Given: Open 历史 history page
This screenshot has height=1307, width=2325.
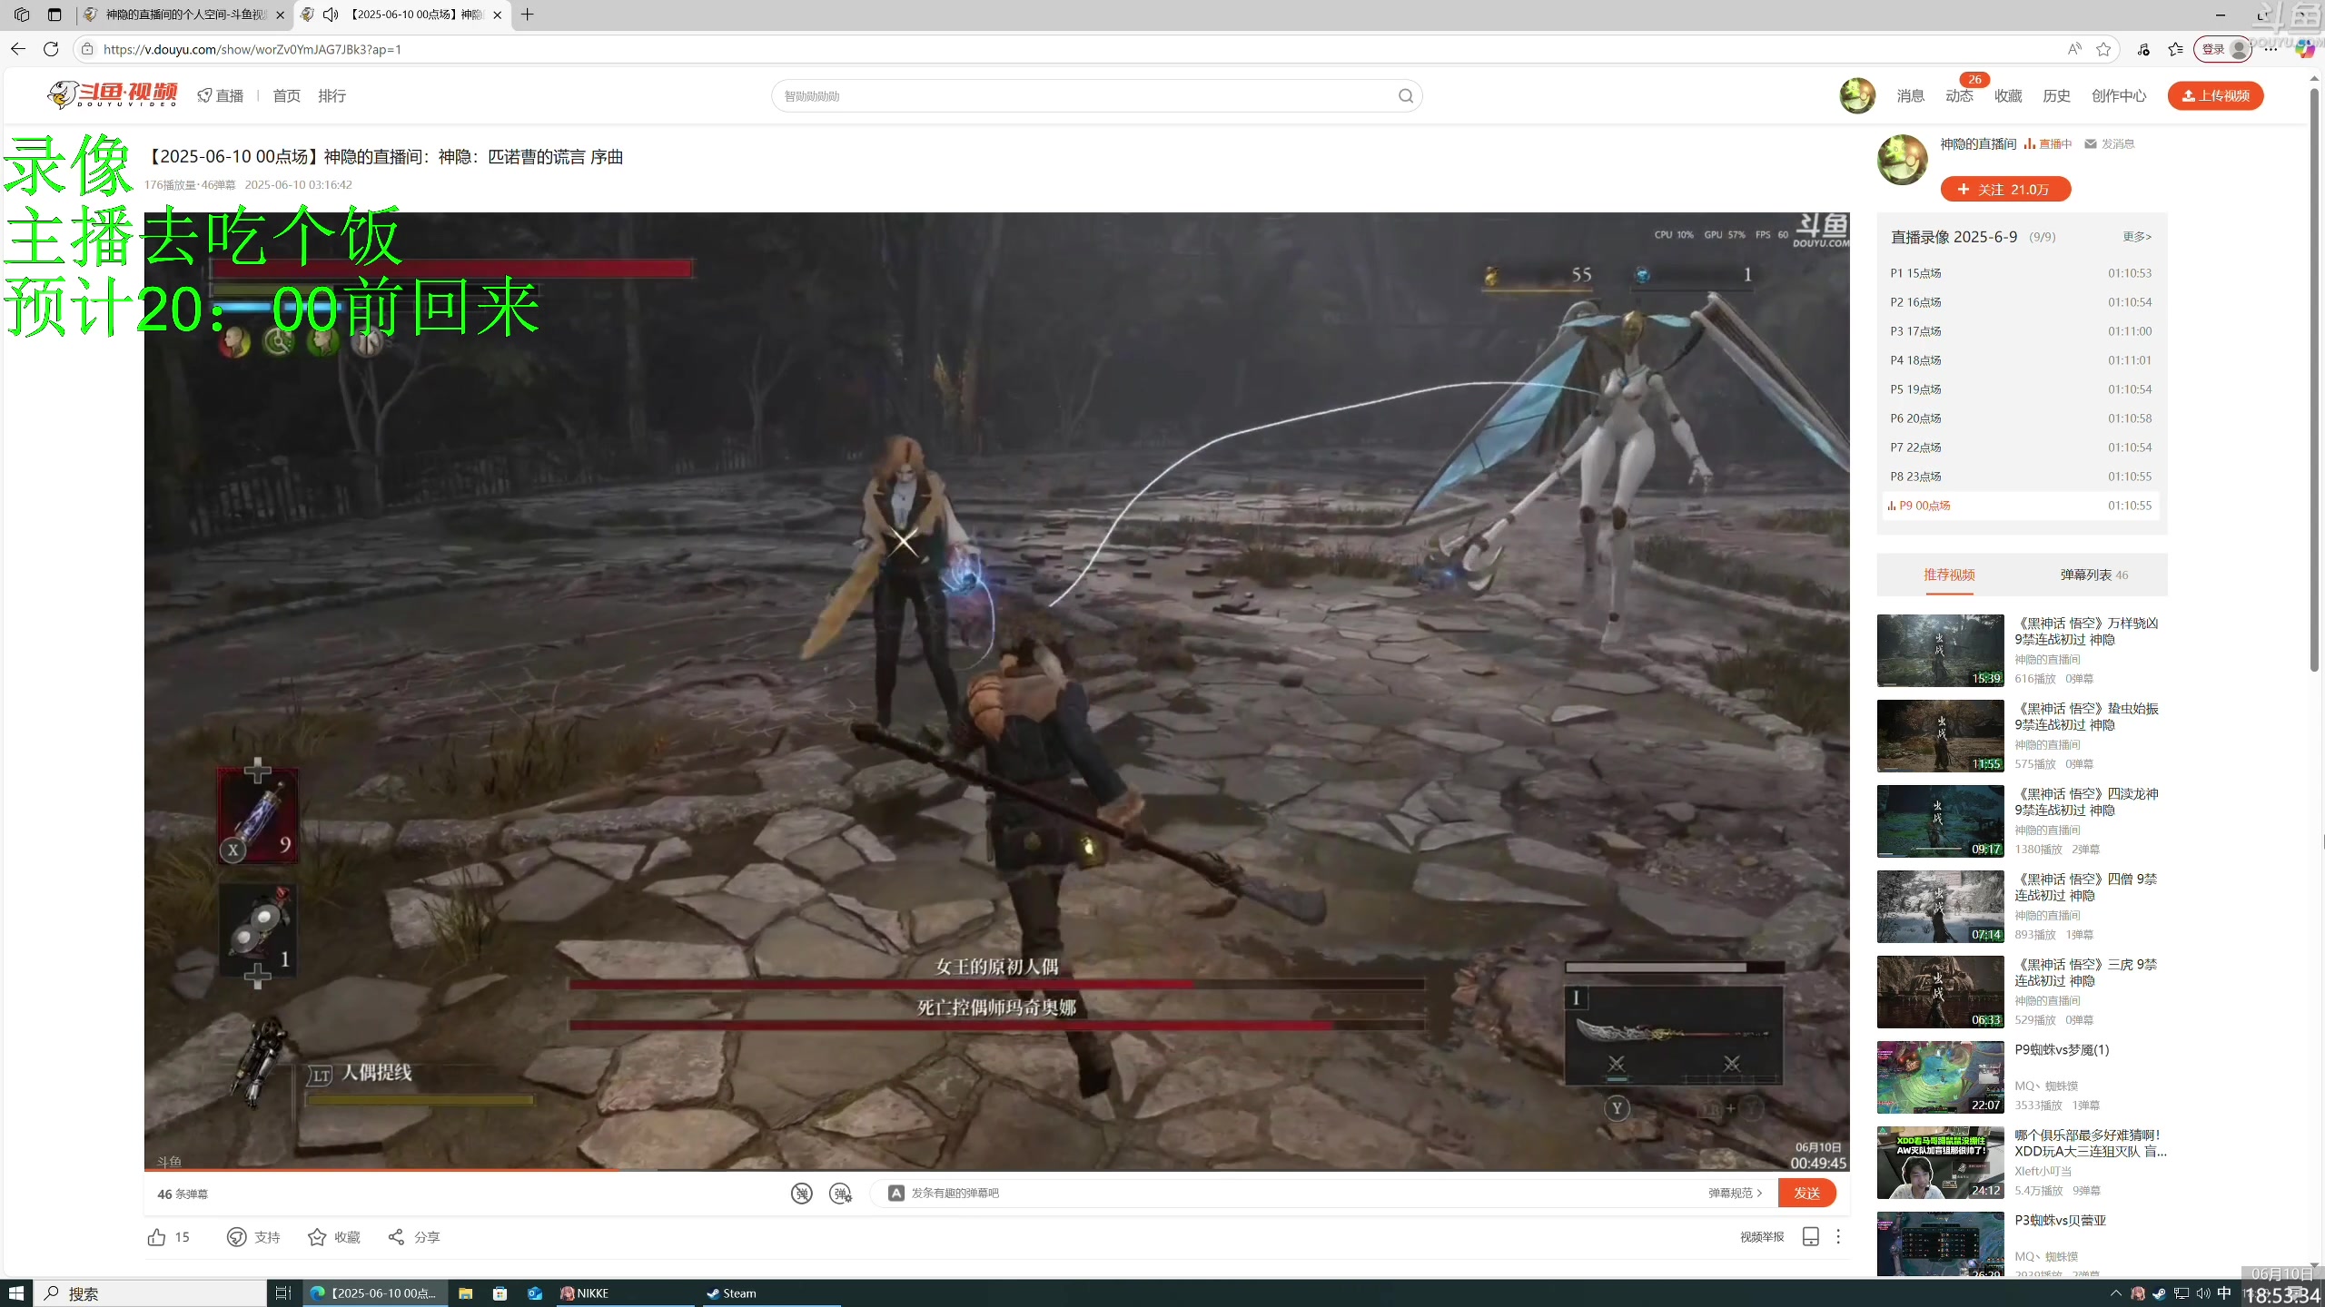Looking at the screenshot, I should point(2056,95).
